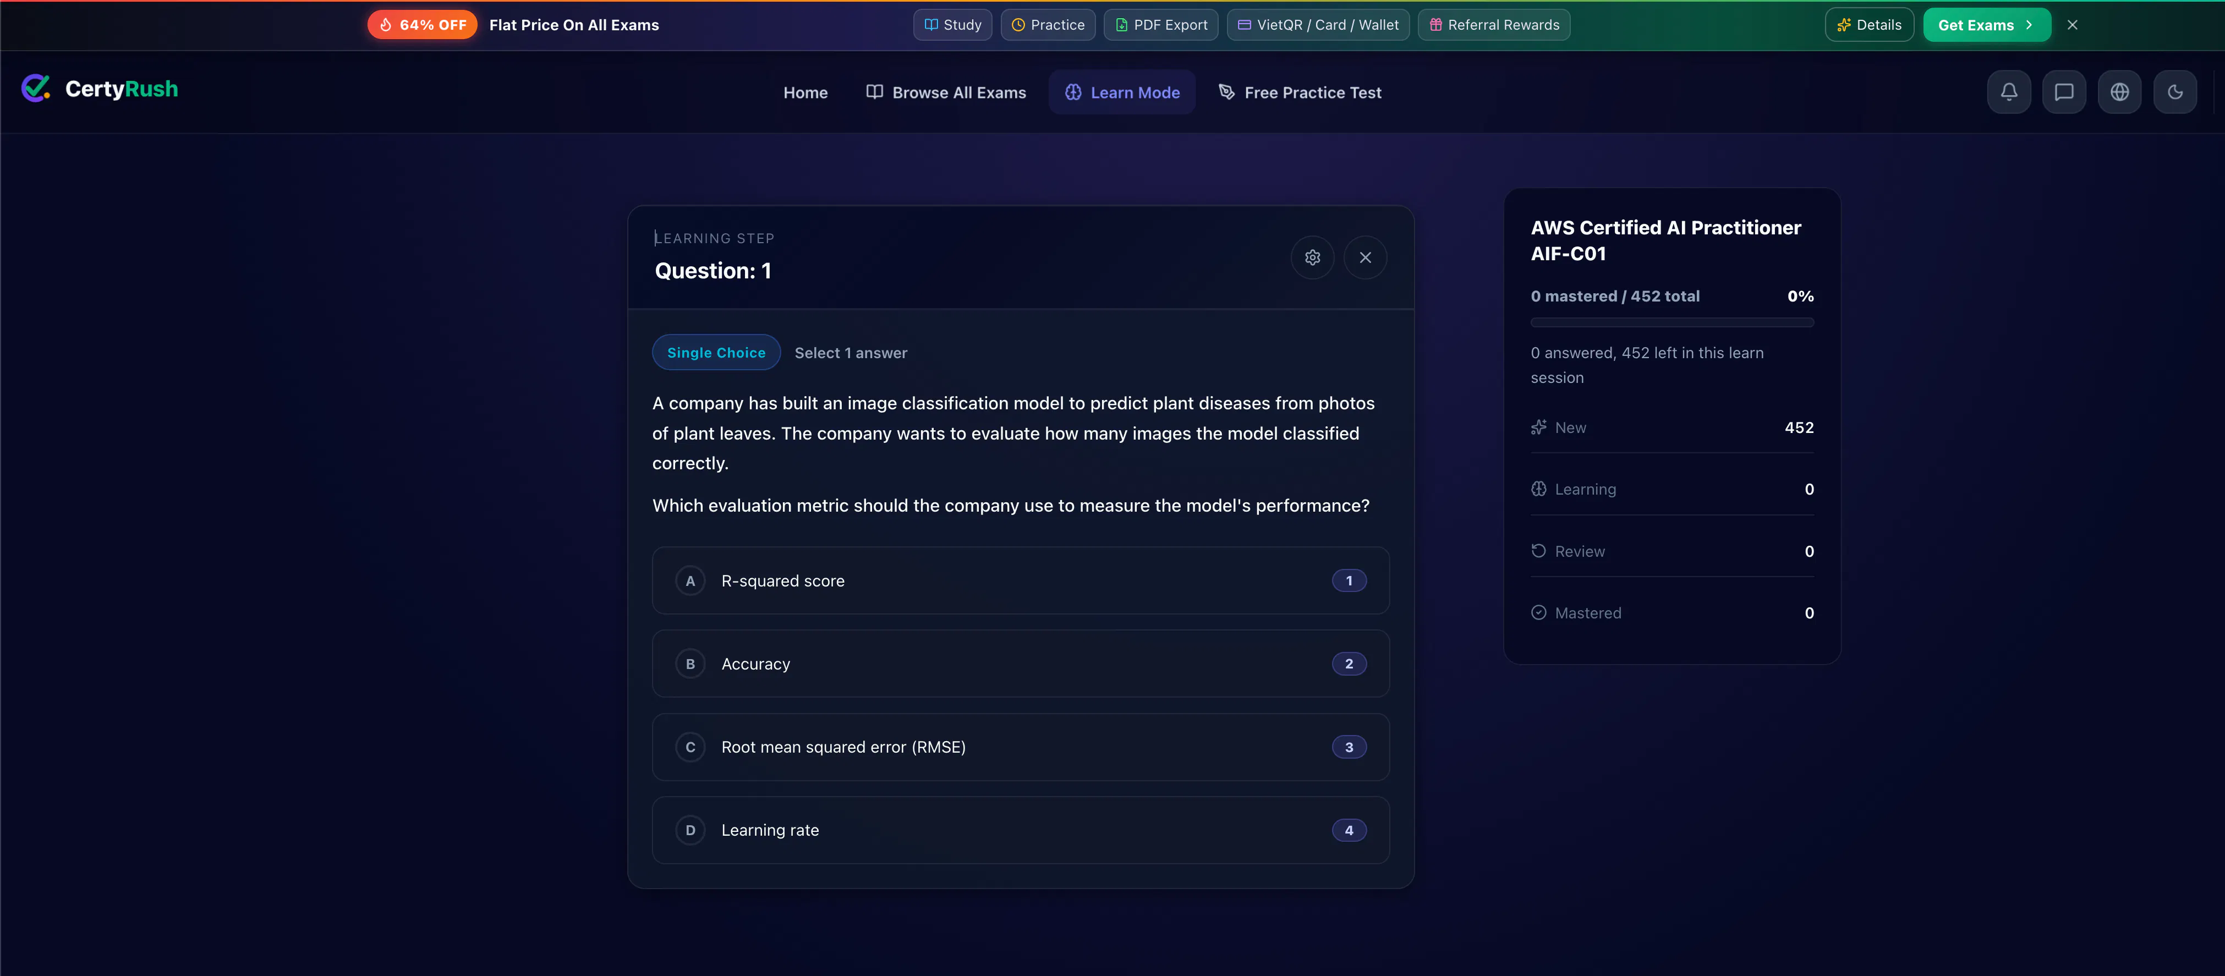Click 'Select 1 answer' text
2225x976 pixels.
coord(851,353)
